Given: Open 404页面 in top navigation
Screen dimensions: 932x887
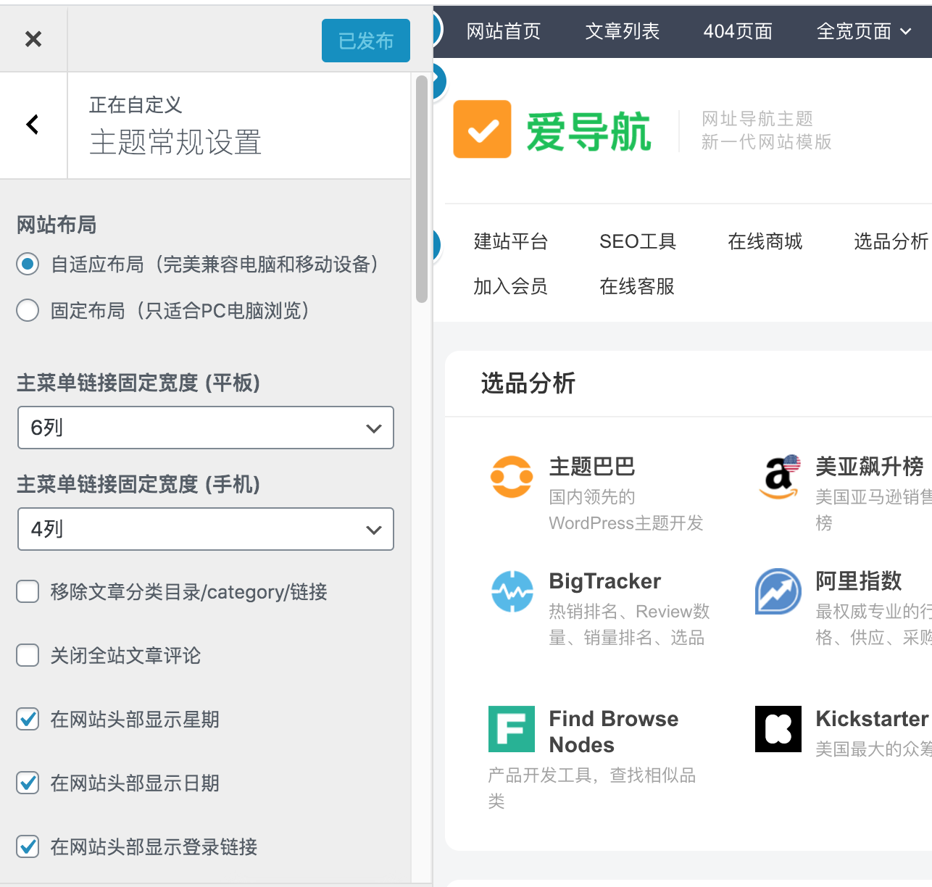Looking at the screenshot, I should click(738, 31).
